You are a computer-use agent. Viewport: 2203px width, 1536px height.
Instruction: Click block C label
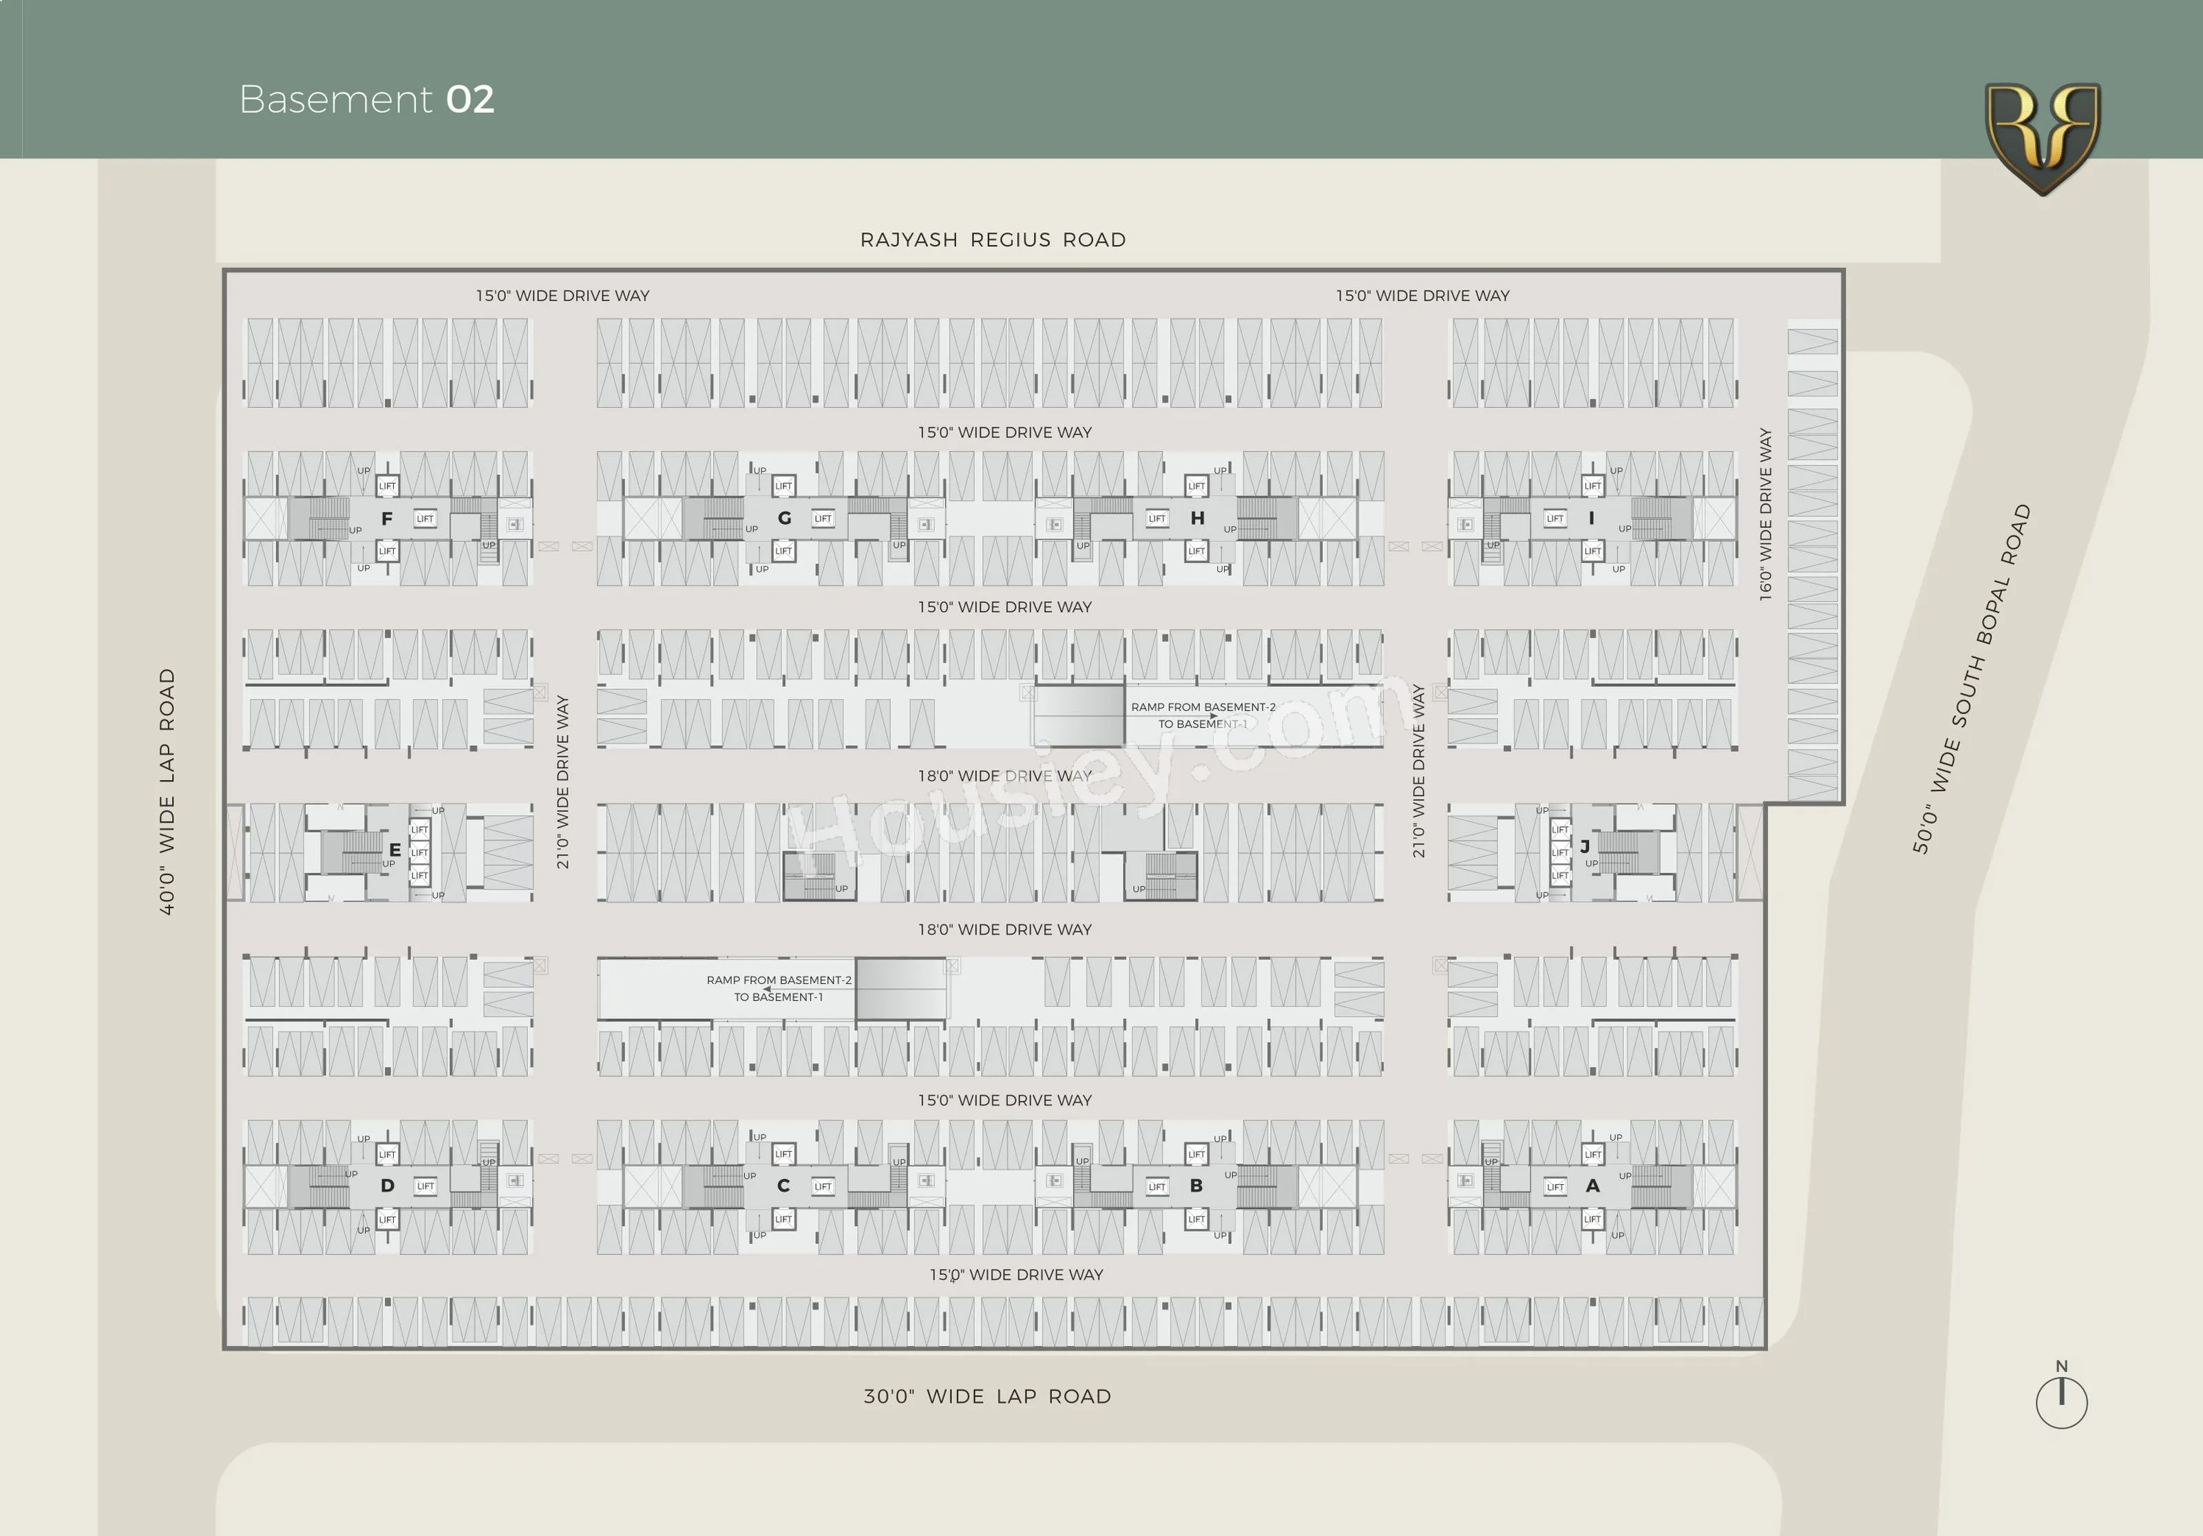click(783, 1186)
